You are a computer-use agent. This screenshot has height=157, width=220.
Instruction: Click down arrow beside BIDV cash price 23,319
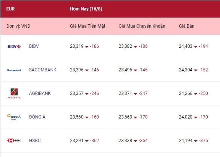click(x=87, y=47)
